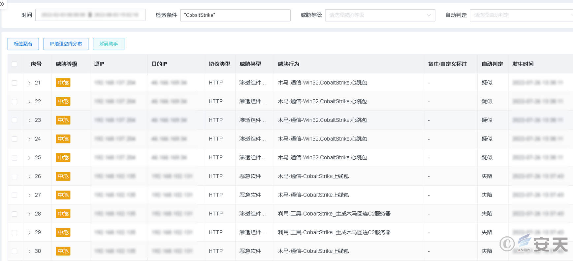The height and width of the screenshot is (261, 573).
Task: Click the 中危 badge in row 22
Action: click(x=63, y=101)
